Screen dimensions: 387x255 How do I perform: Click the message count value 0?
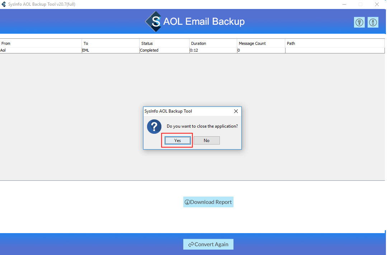pyautogui.click(x=261, y=50)
